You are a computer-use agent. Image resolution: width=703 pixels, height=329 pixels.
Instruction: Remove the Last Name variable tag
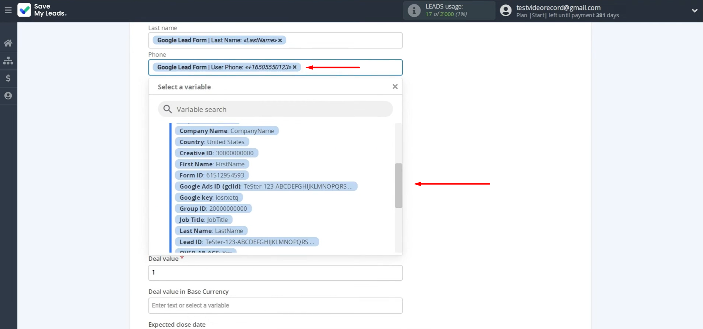(x=280, y=40)
